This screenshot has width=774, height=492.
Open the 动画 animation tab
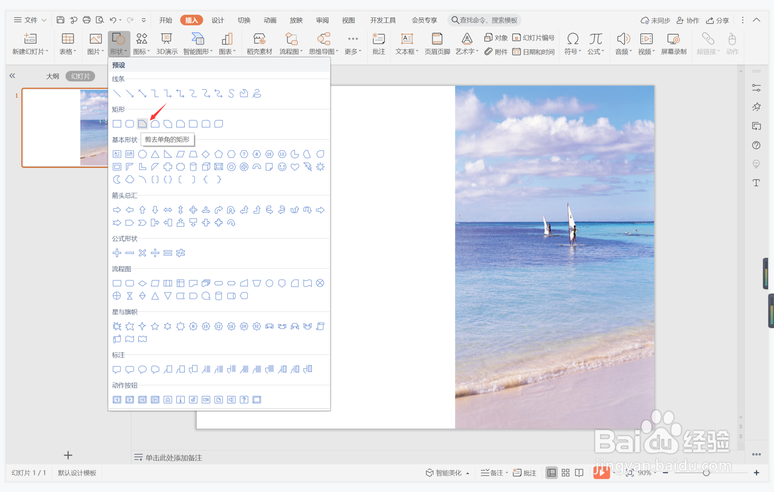pyautogui.click(x=270, y=20)
